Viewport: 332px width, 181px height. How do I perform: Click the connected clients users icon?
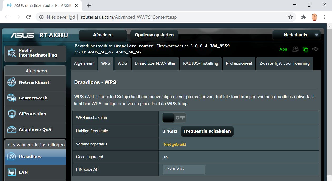click(296, 49)
